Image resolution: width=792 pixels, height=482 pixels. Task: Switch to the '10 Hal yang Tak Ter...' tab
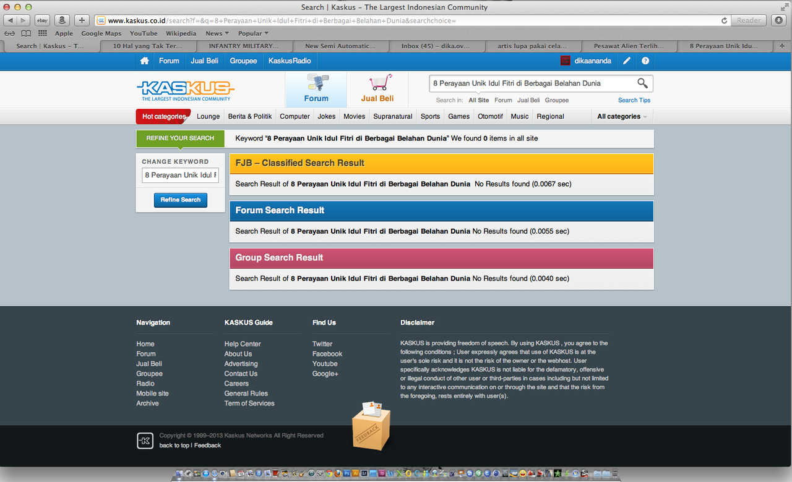[148, 46]
